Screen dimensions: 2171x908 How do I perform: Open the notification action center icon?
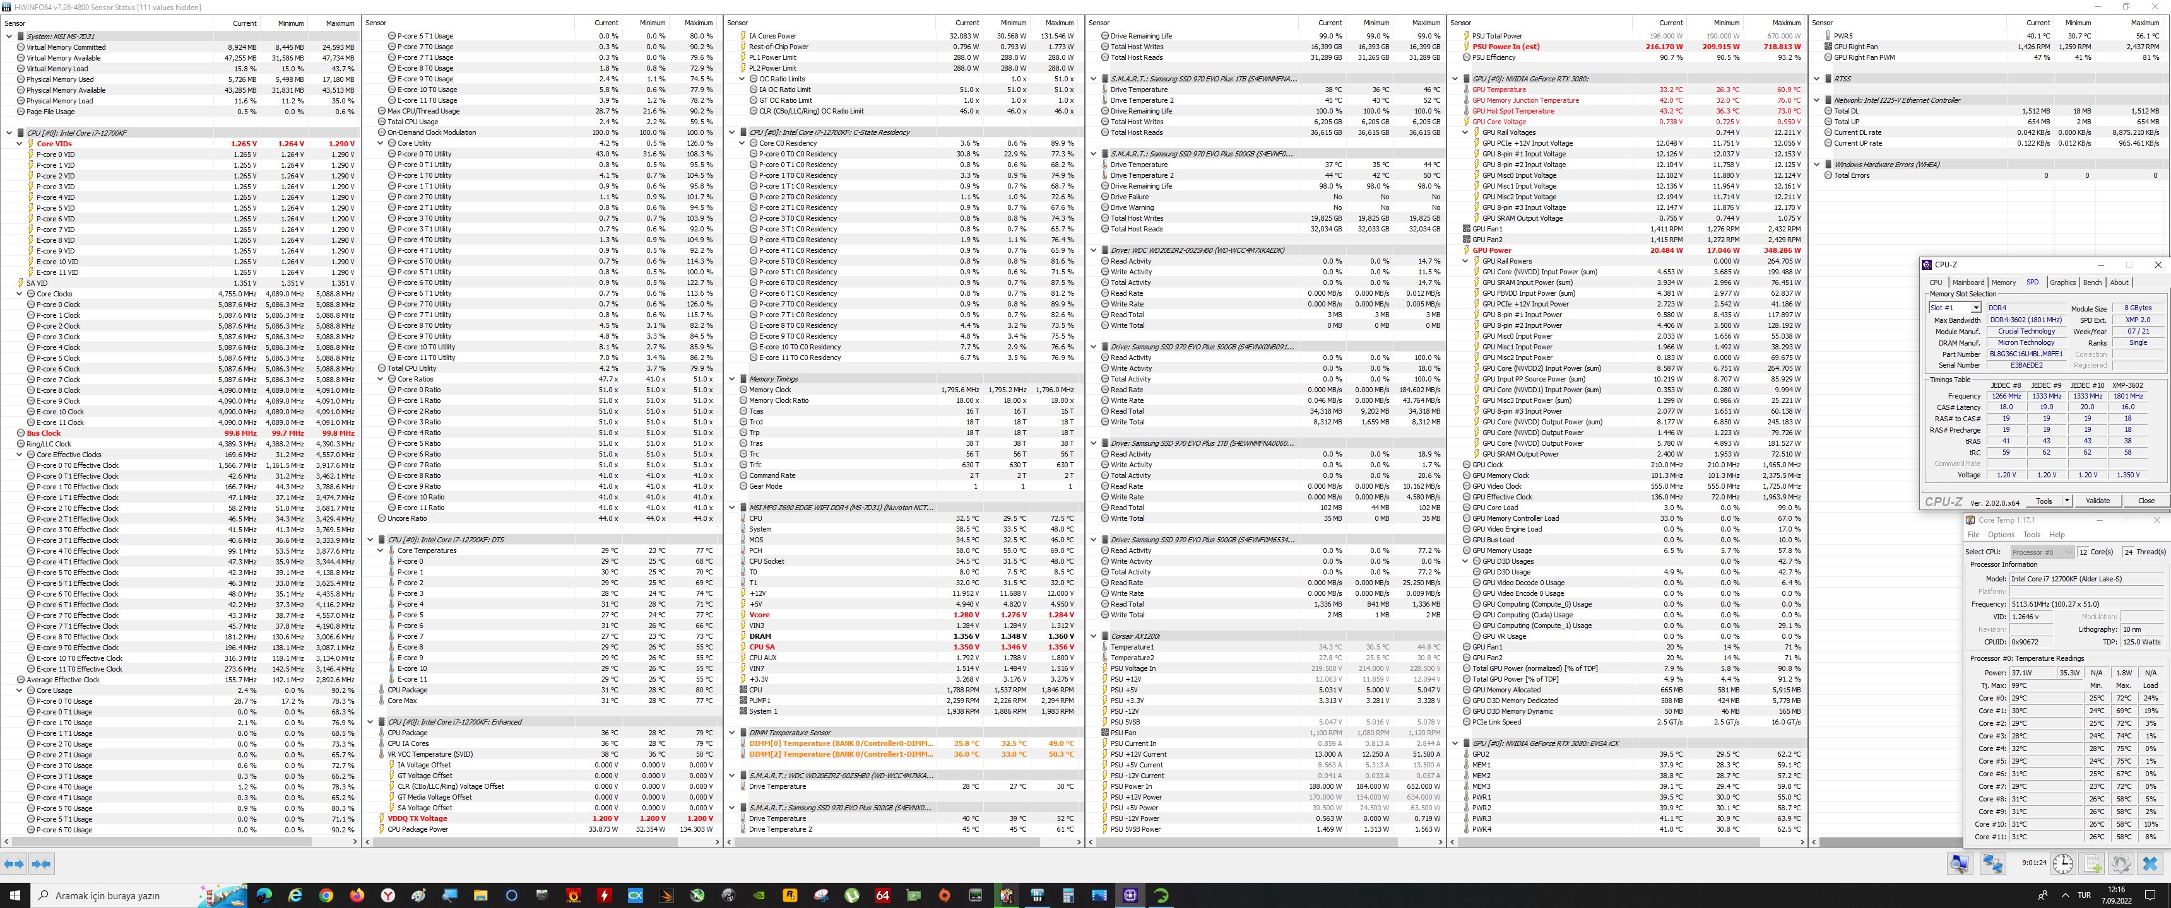tap(2150, 895)
